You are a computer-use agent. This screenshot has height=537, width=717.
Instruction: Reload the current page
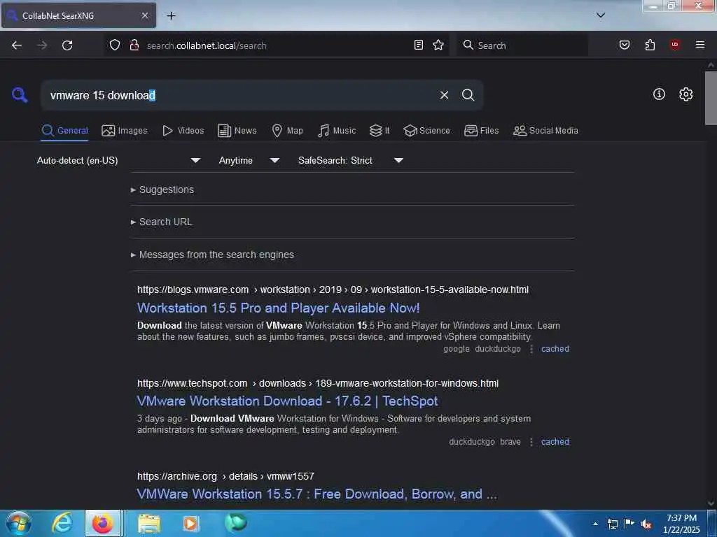click(x=67, y=45)
